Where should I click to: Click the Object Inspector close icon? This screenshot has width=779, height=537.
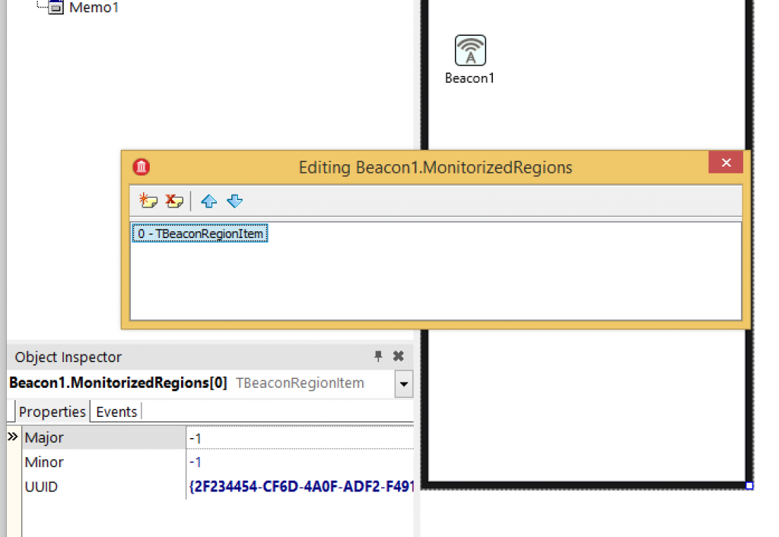397,356
